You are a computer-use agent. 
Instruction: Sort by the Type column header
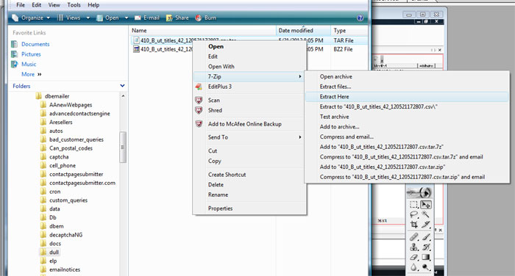(349, 31)
